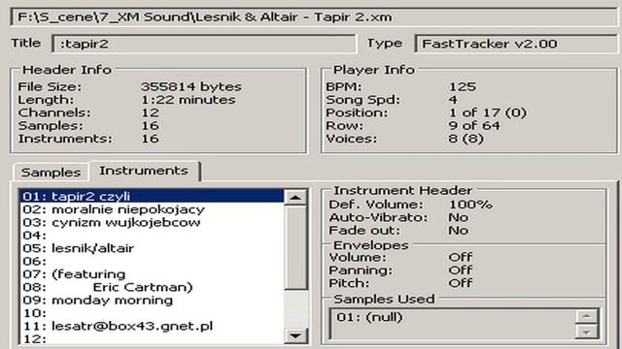622x349 pixels.
Task: Click the Length value 1:22 minutes
Action: tap(189, 100)
